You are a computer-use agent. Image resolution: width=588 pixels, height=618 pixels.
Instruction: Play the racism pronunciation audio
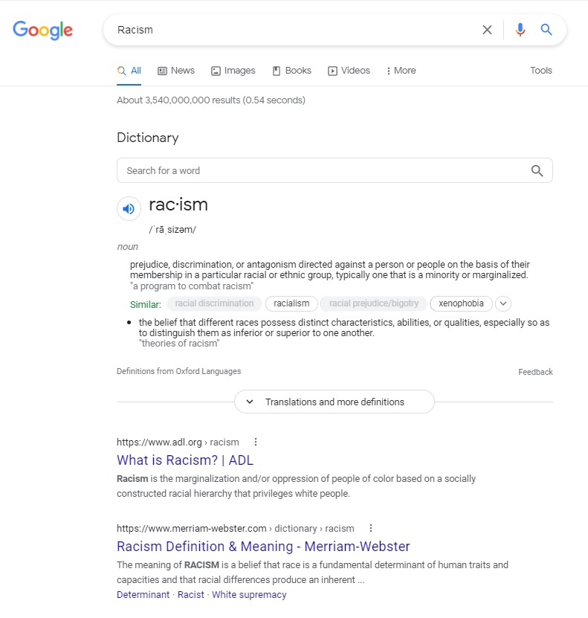[x=129, y=208]
